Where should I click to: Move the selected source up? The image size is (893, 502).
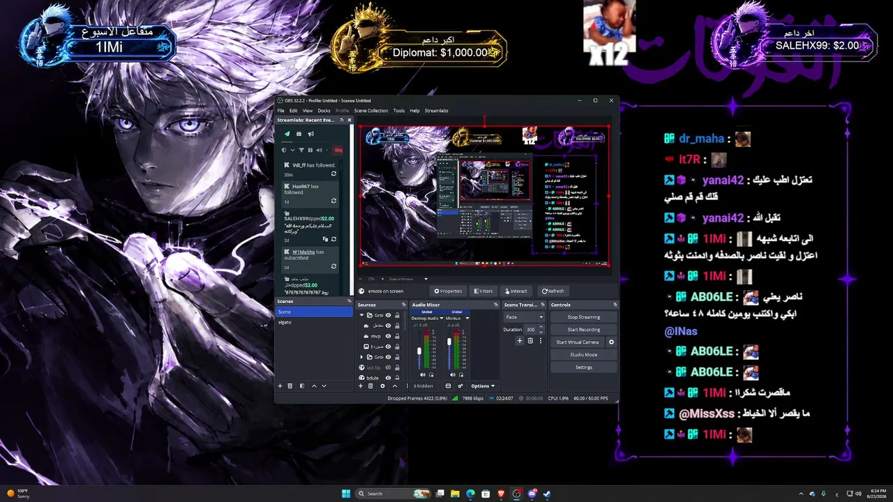coord(395,386)
